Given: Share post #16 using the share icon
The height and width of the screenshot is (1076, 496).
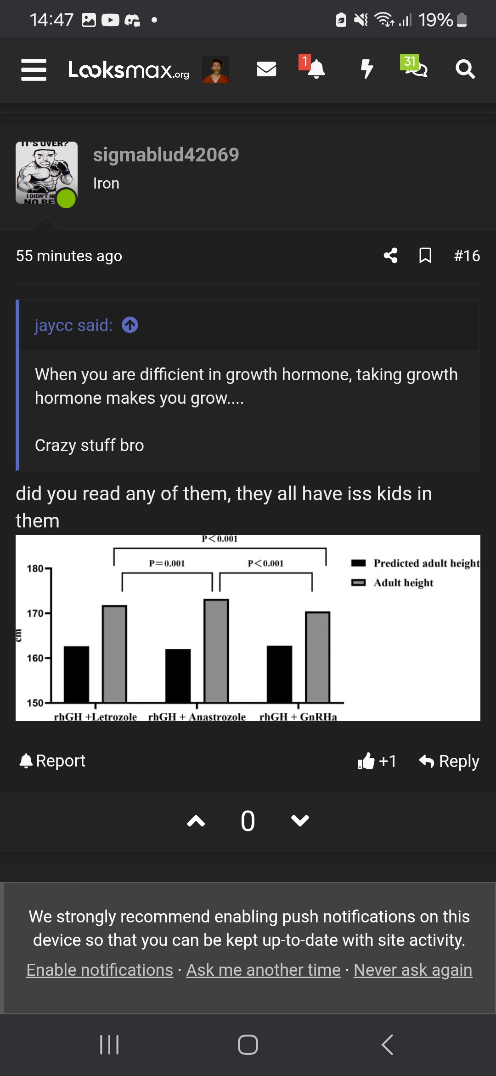Looking at the screenshot, I should 391,256.
